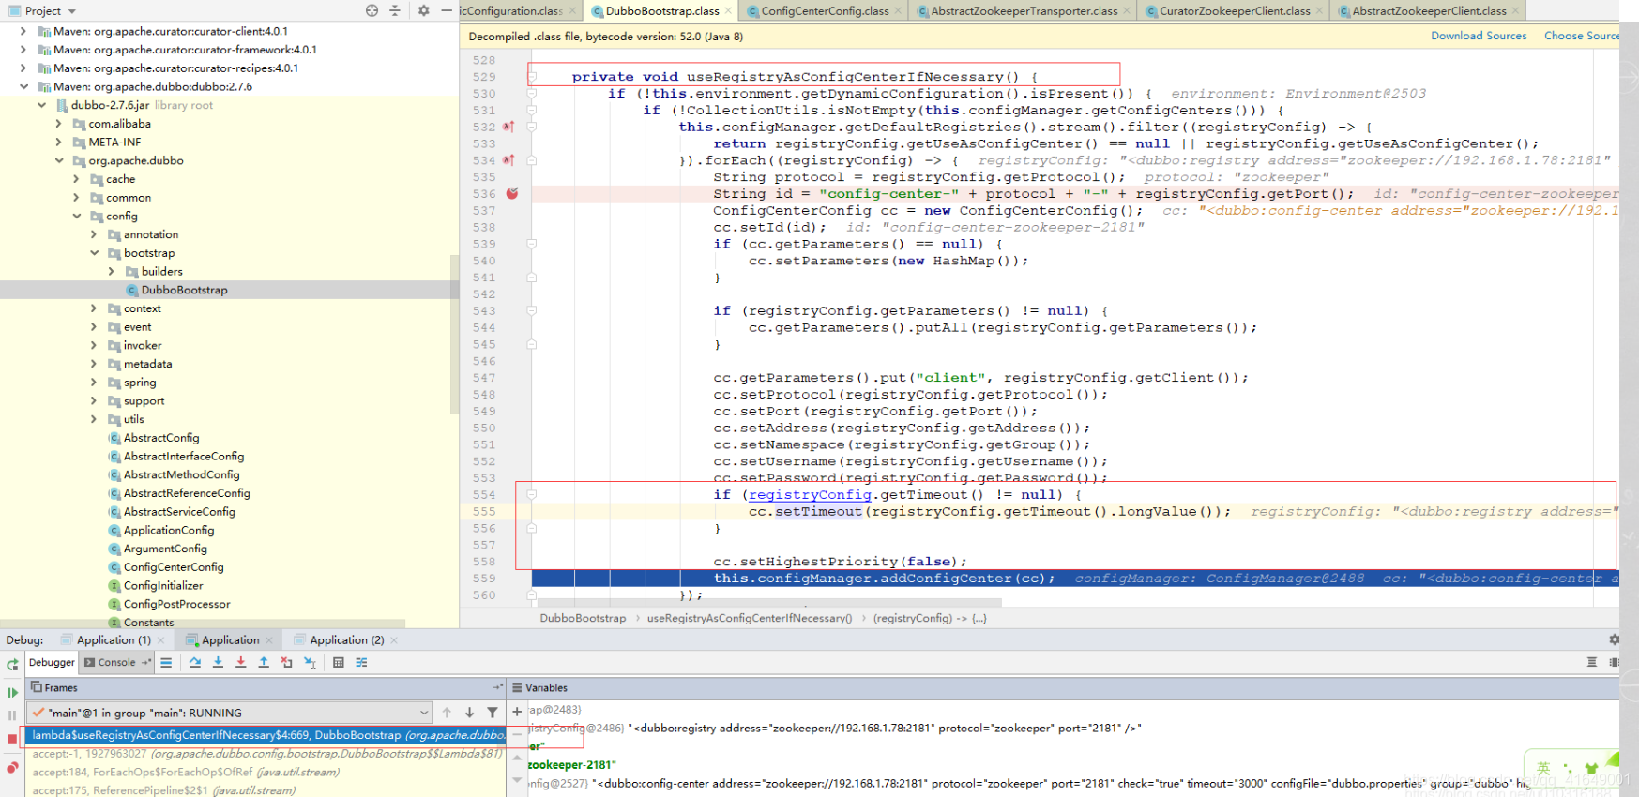Viewport: 1639px width, 797px height.
Task: Switch to ConfigCenterConfig.class editor tab
Action: coord(825,10)
